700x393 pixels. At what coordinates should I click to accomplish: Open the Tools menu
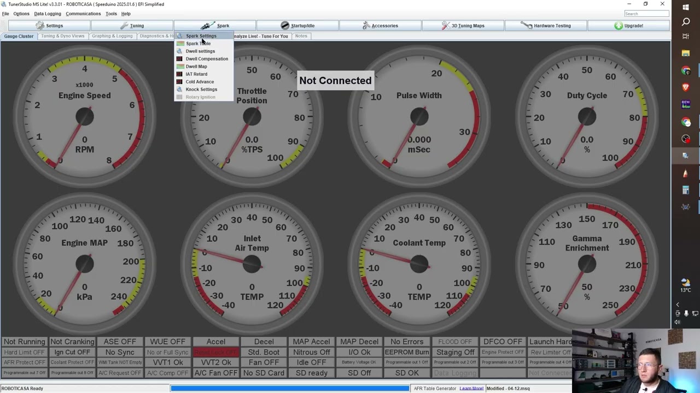pyautogui.click(x=111, y=14)
